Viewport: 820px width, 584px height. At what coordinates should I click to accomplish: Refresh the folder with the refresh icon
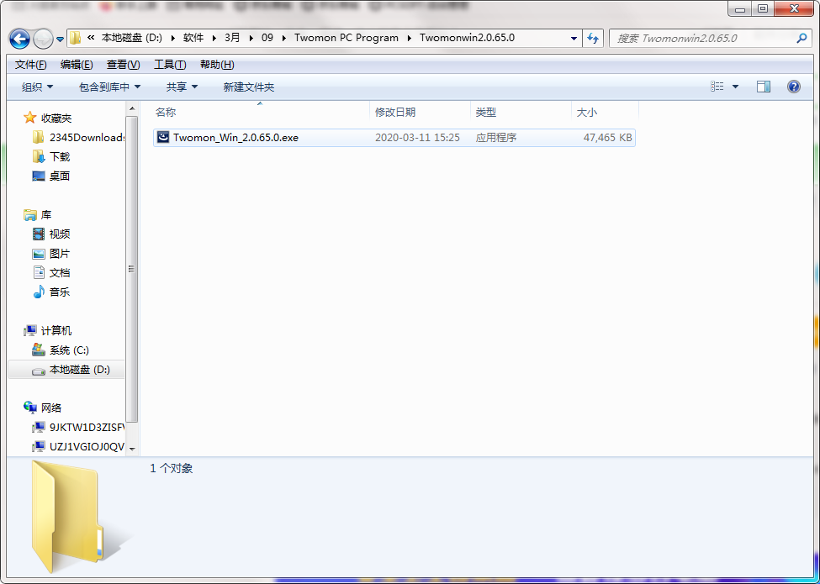pos(593,38)
